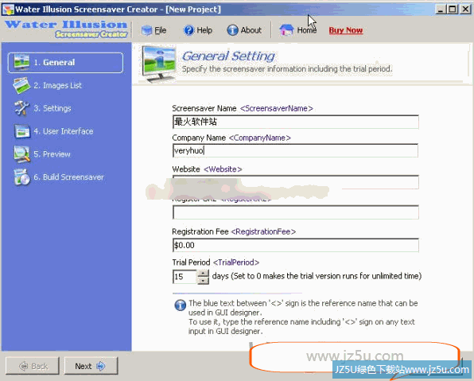
Task: Click the Home house icon
Action: pos(286,30)
